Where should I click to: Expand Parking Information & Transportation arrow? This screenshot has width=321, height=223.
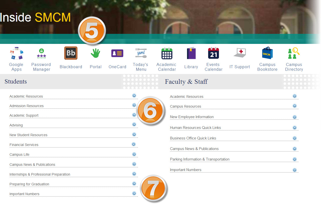coord(295,159)
